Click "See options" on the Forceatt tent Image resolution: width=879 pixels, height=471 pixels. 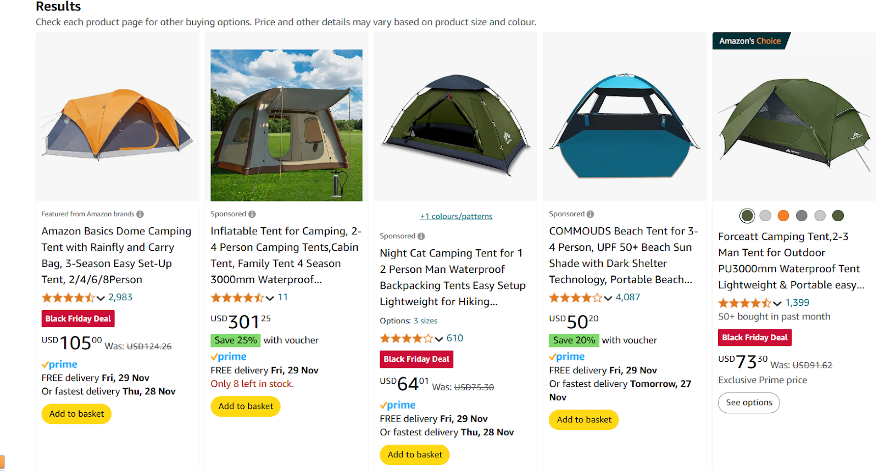pyautogui.click(x=748, y=402)
